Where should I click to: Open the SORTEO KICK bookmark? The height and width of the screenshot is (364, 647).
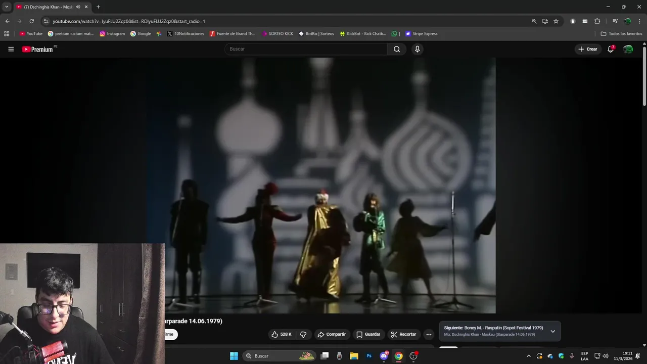click(278, 34)
